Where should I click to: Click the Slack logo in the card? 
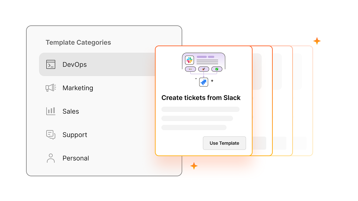(x=189, y=60)
